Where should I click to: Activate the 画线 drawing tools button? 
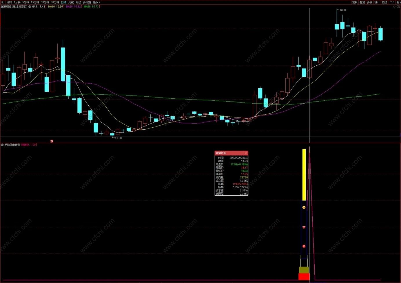[x=384, y=2]
